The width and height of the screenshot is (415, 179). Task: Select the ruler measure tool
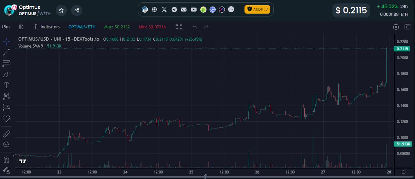[x=6, y=133]
